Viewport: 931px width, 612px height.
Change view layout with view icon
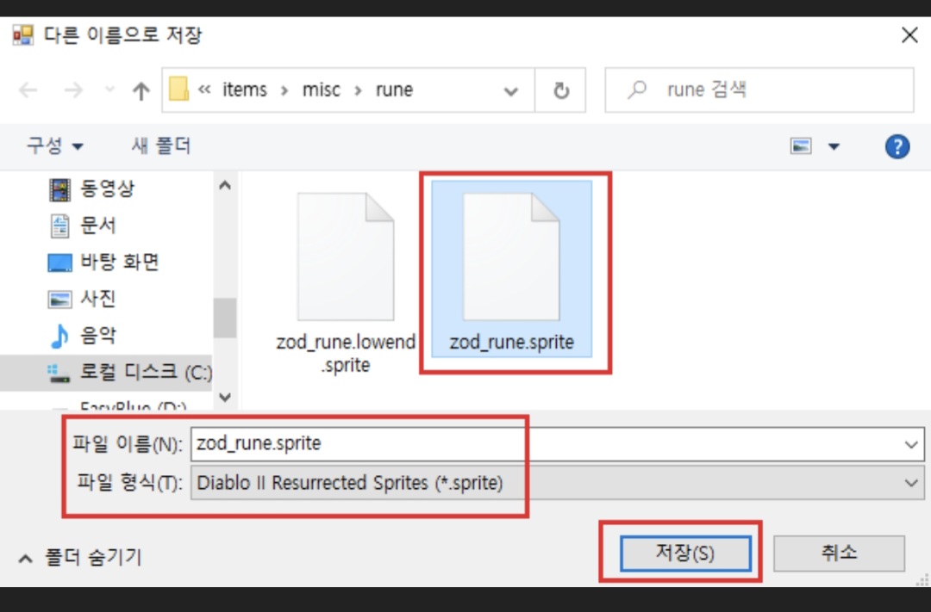coord(801,146)
